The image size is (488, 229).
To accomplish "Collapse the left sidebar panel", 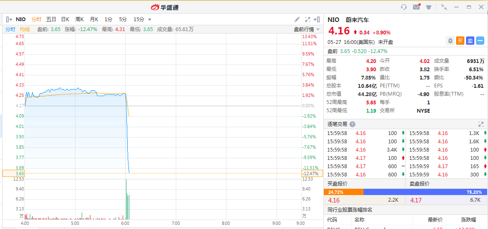I will pyautogui.click(x=9, y=19).
